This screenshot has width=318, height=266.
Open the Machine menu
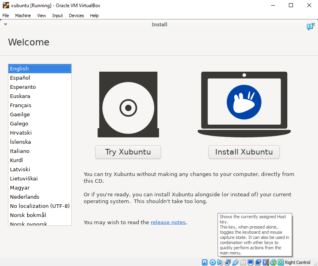(x=23, y=16)
